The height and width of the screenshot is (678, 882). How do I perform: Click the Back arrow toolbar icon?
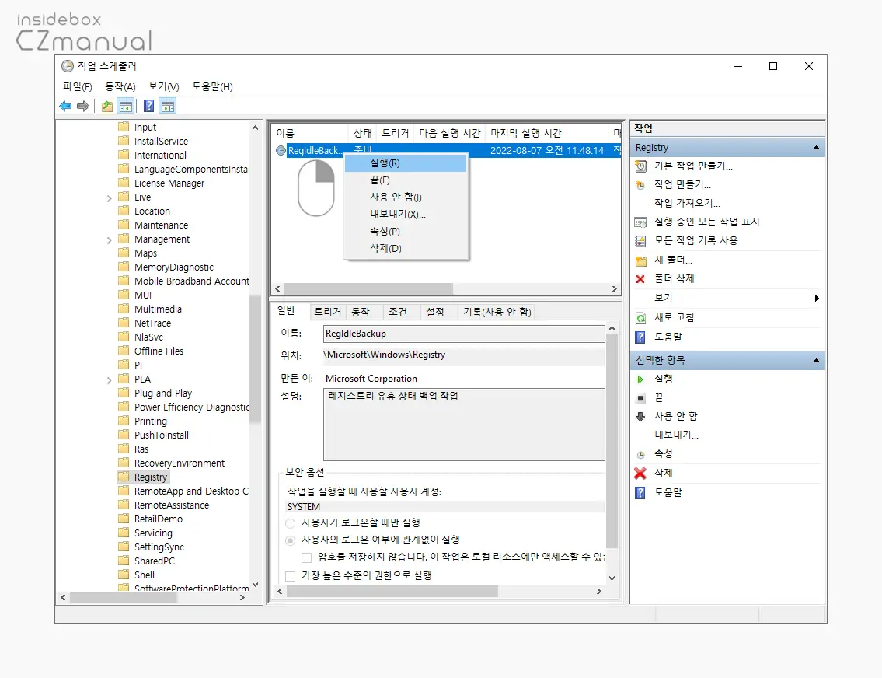click(x=65, y=106)
